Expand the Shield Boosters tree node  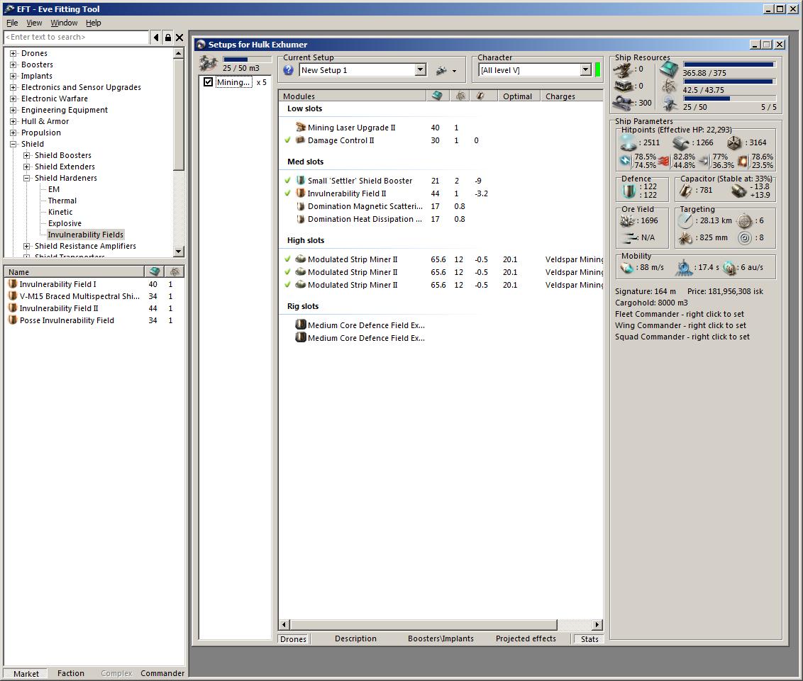point(27,155)
